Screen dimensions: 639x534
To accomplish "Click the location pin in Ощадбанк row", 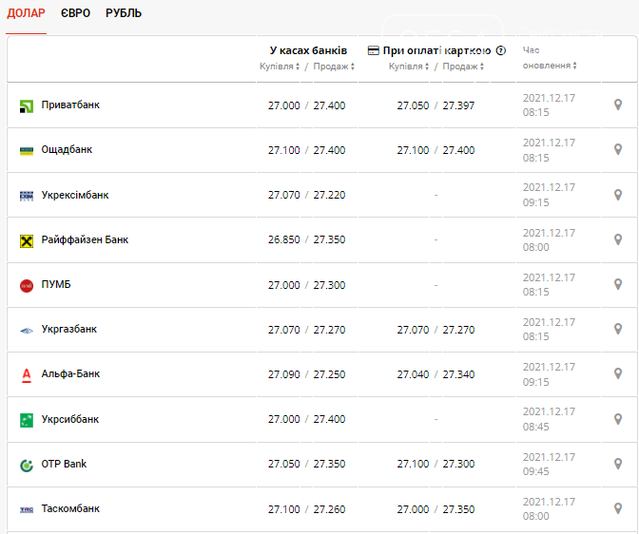I will [x=618, y=150].
